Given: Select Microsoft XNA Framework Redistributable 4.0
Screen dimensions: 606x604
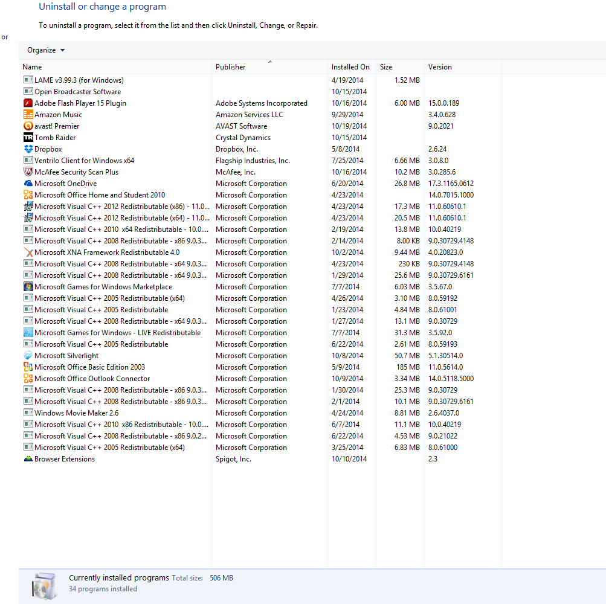Looking at the screenshot, I should pyautogui.click(x=107, y=252).
